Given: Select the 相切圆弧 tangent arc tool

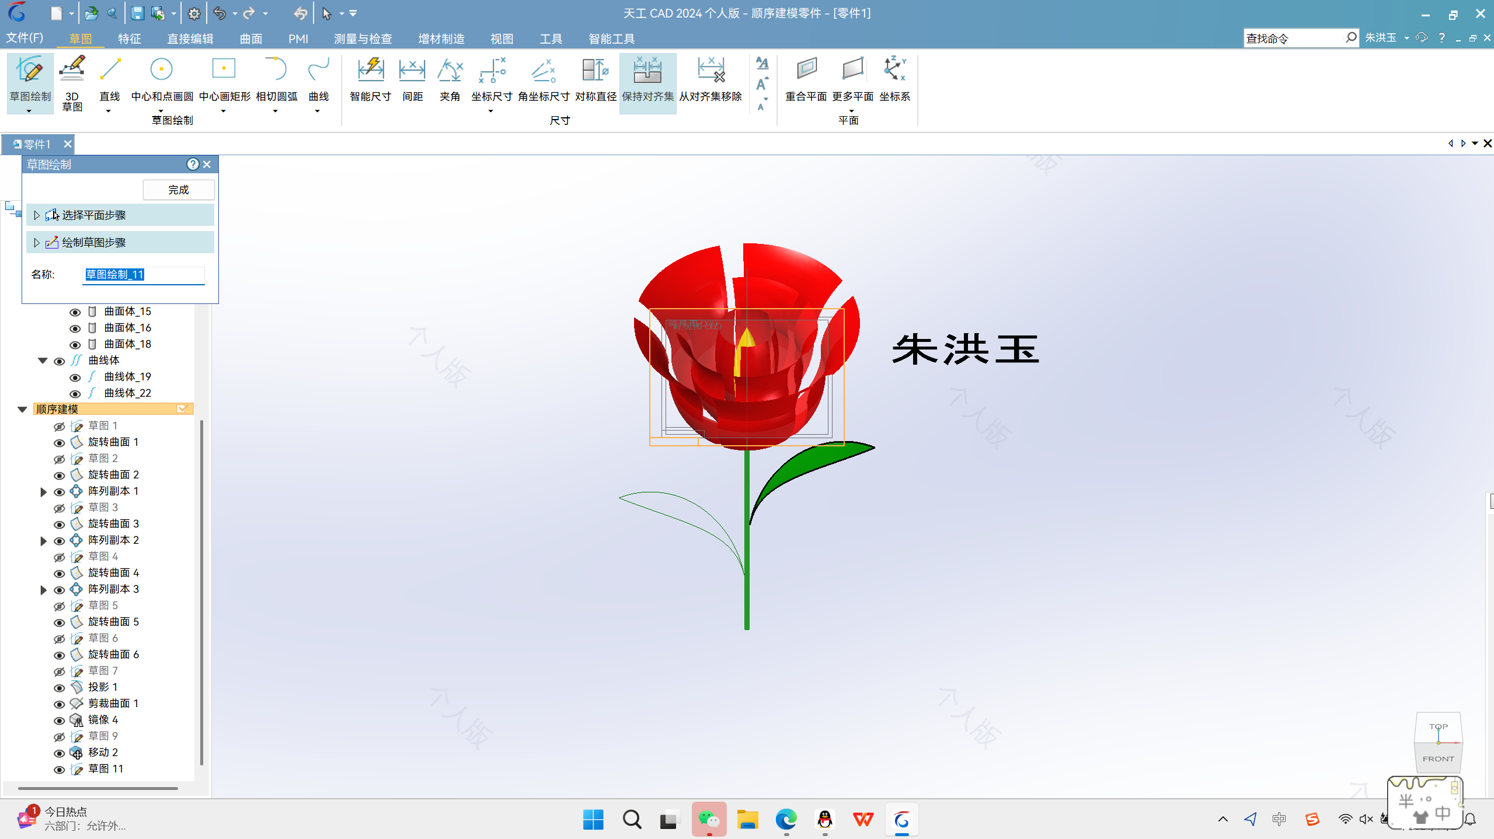Looking at the screenshot, I should pos(276,79).
